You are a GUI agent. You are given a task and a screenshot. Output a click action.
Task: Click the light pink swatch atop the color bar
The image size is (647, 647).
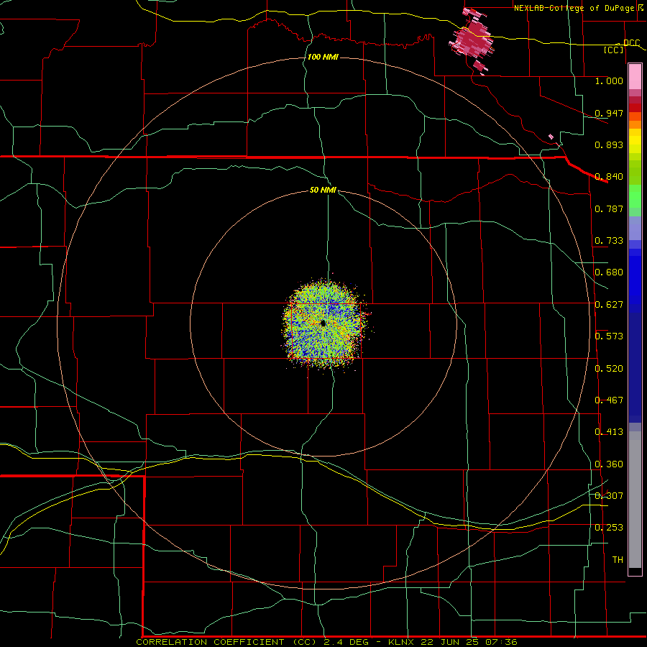point(635,77)
